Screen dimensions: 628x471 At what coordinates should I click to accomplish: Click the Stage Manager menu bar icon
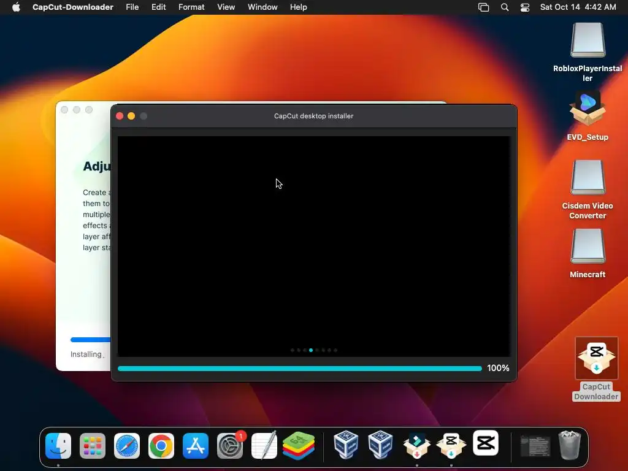tap(483, 7)
